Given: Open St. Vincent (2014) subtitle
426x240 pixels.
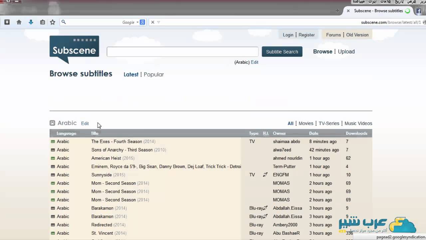Looking at the screenshot, I should pos(109,233).
